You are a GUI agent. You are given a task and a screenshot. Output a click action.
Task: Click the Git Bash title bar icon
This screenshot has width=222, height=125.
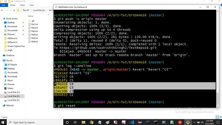point(56,7)
